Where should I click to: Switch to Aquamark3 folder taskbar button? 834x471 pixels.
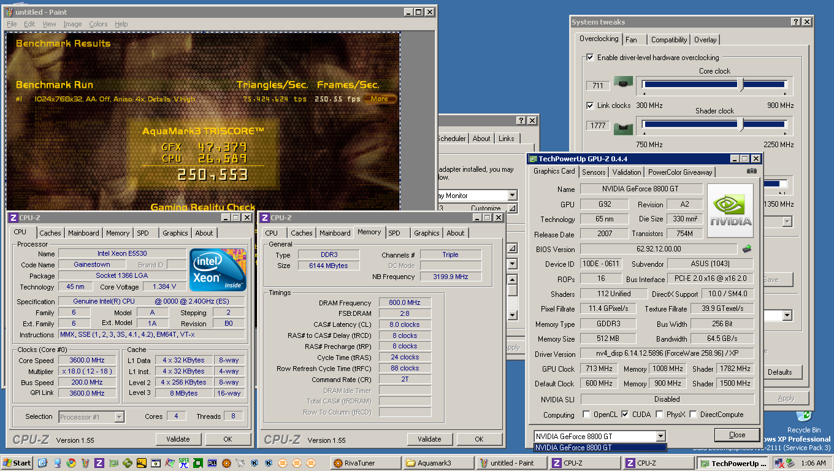(x=439, y=463)
